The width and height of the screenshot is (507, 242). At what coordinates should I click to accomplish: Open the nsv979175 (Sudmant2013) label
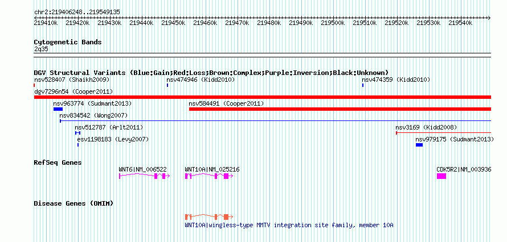[455, 140]
